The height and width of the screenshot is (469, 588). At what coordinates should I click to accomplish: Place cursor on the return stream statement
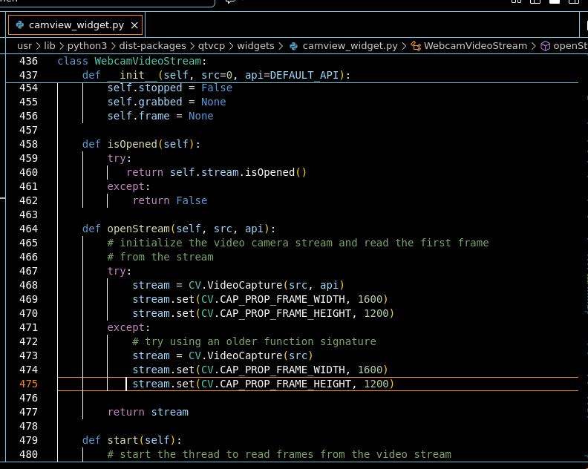(x=148, y=412)
